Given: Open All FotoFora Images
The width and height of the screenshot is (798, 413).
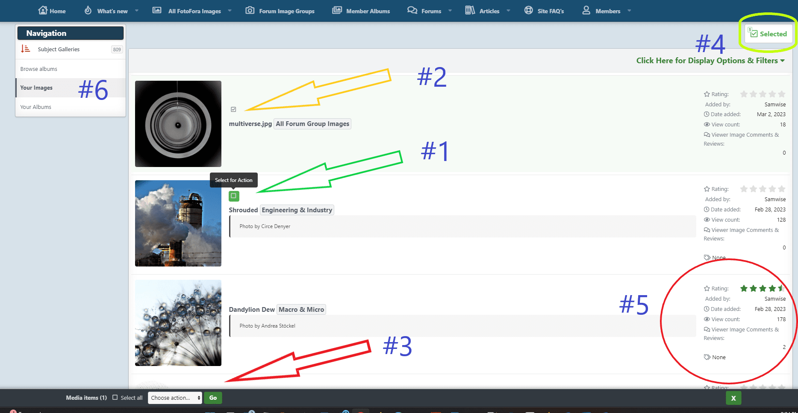Looking at the screenshot, I should point(194,11).
